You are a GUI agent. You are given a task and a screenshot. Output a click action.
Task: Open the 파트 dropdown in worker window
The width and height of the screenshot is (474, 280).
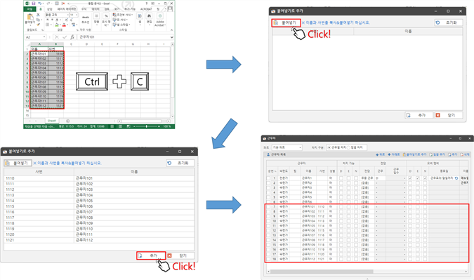click(x=287, y=147)
